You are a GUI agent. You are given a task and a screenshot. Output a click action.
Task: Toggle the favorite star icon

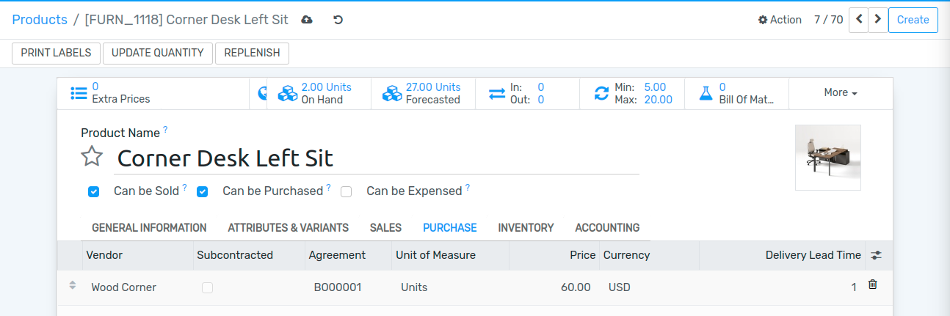click(92, 156)
